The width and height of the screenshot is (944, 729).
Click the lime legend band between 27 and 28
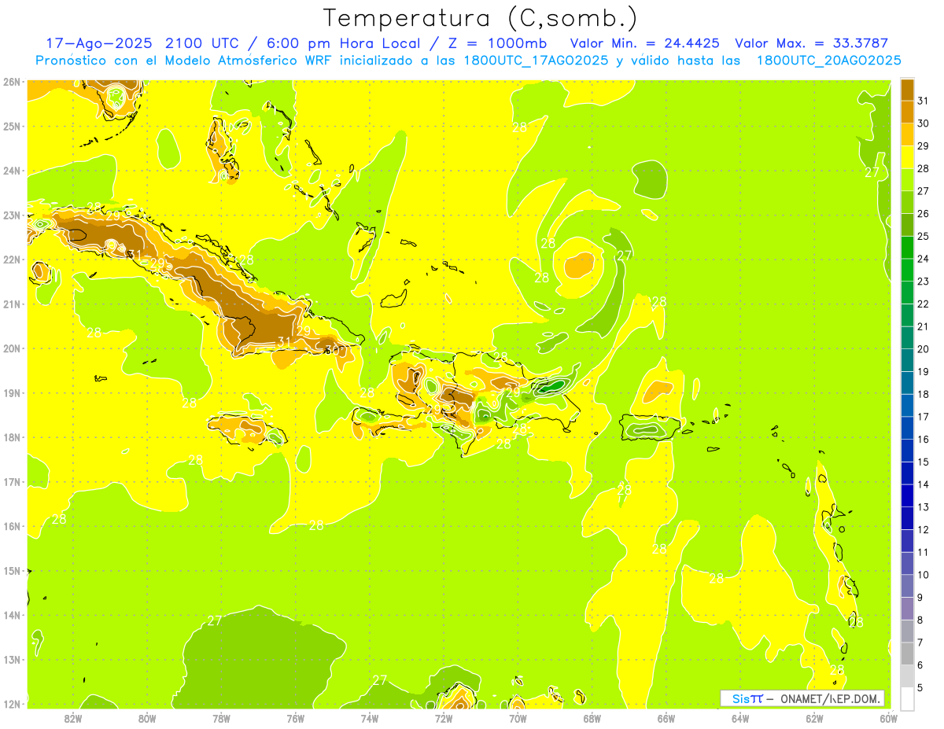907,179
